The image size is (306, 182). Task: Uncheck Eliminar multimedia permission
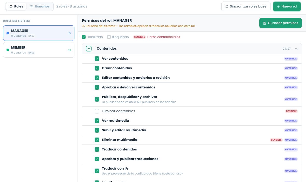97,140
